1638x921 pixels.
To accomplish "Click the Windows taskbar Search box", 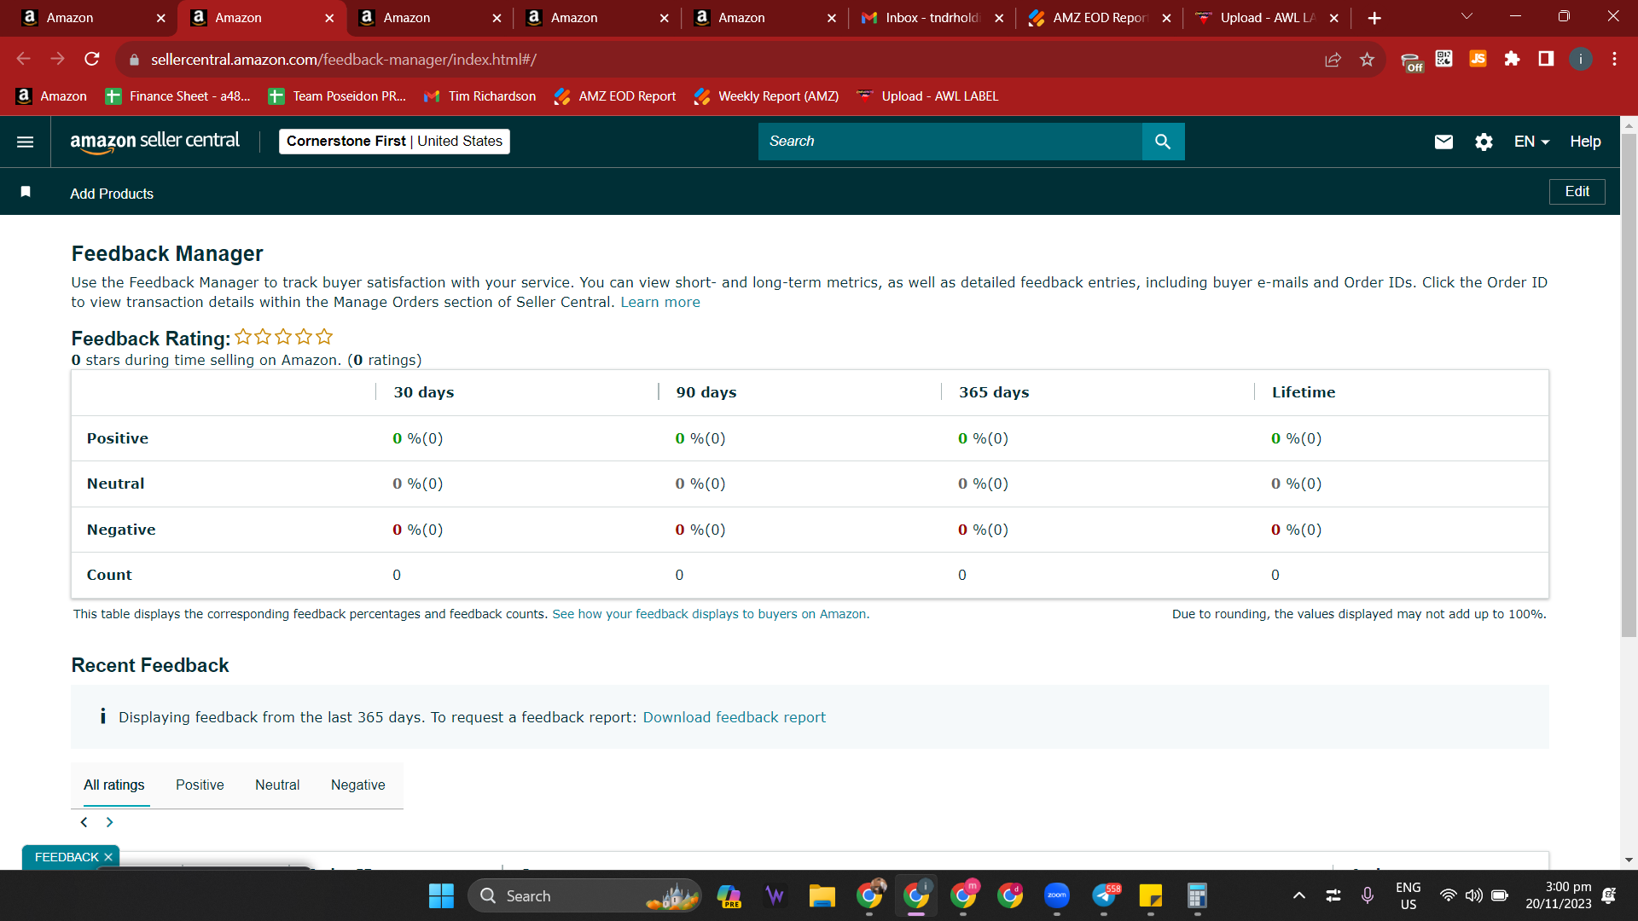I will pos(584,895).
